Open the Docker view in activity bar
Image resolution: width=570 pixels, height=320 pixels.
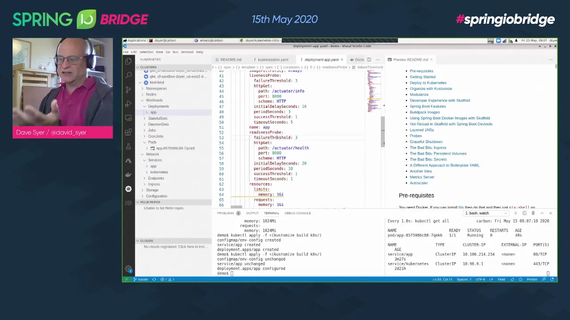(x=128, y=175)
